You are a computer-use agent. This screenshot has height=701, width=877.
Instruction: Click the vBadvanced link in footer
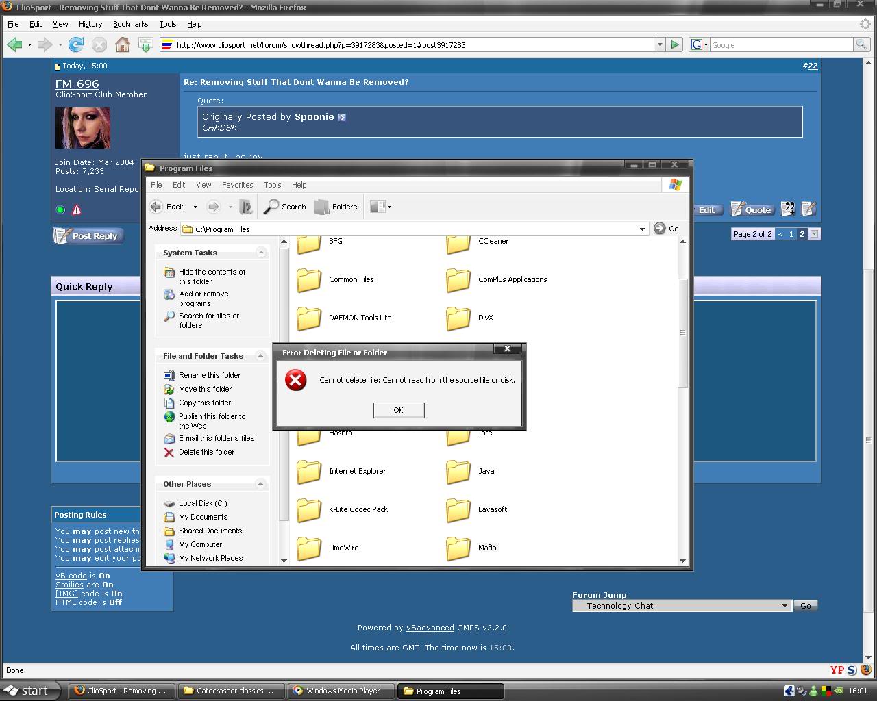click(x=430, y=628)
